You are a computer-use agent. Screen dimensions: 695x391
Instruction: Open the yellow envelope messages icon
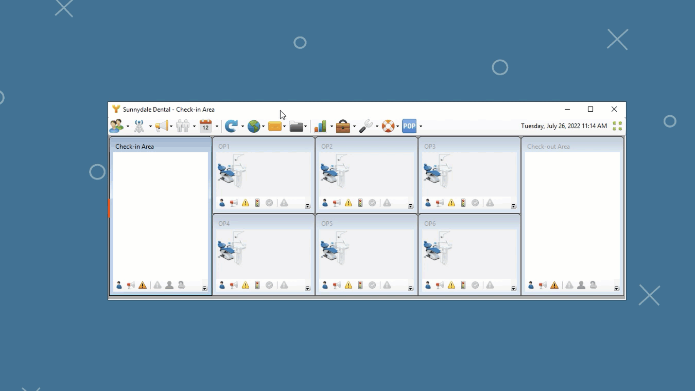tap(275, 126)
